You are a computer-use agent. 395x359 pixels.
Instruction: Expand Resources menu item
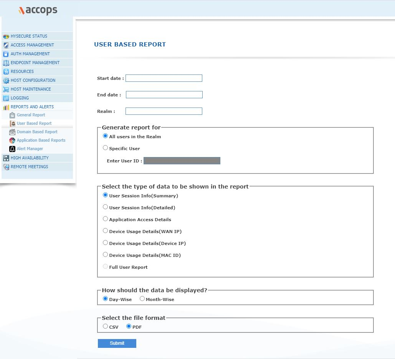[x=37, y=71]
